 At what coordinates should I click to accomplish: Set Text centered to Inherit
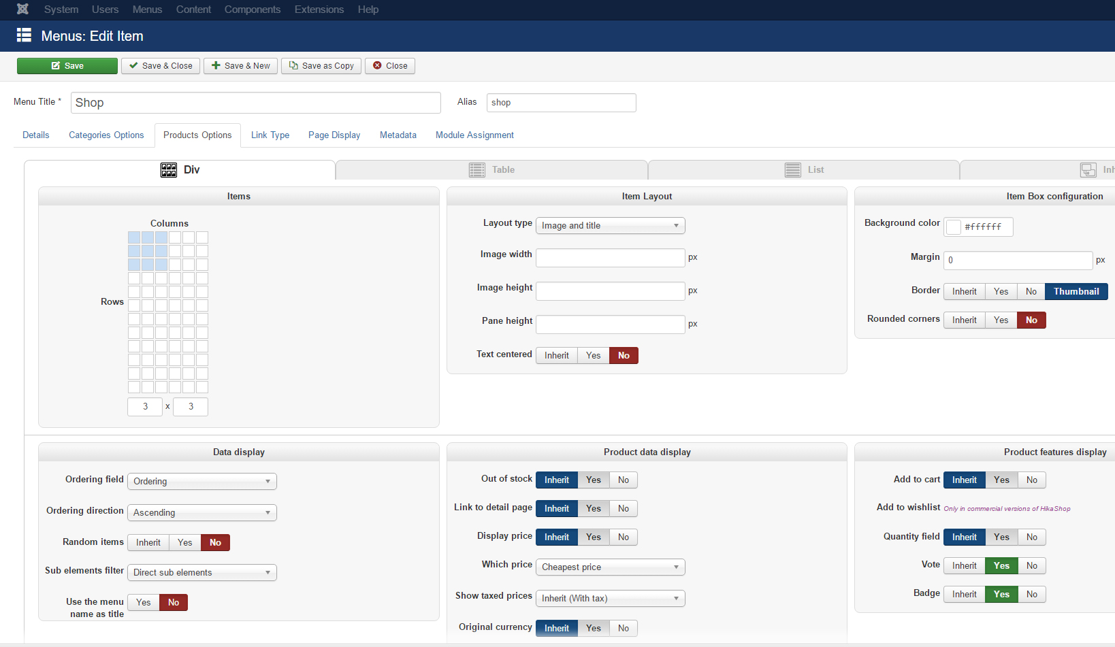557,356
